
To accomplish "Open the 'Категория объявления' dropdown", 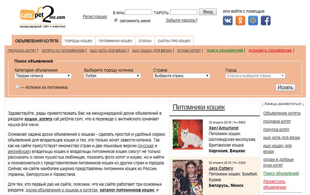I will coord(43,76).
